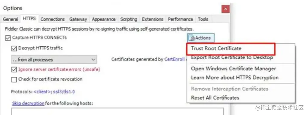Expand the from all processes dropdown

[54, 60]
